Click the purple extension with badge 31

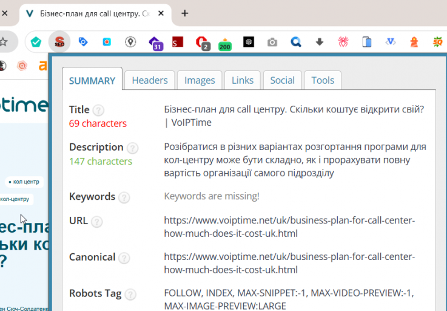pos(155,43)
